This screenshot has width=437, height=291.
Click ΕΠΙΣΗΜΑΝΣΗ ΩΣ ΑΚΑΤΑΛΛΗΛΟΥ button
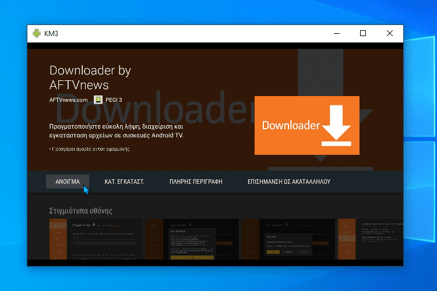click(x=289, y=182)
